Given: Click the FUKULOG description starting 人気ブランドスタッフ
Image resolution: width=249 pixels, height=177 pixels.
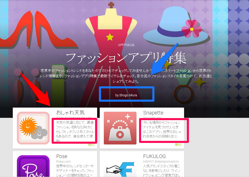Looking at the screenshot, I should pyautogui.click(x=162, y=171).
